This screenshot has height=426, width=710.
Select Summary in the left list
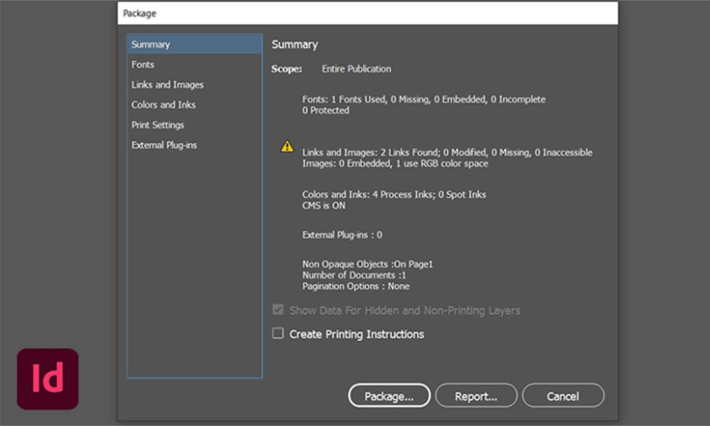195,45
